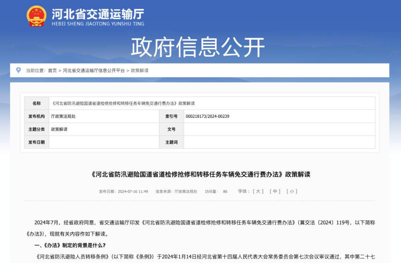Screen dimensions: 401x263
Task: Click the publish date 2024-07-16 11:49
Action: [x=133, y=192]
